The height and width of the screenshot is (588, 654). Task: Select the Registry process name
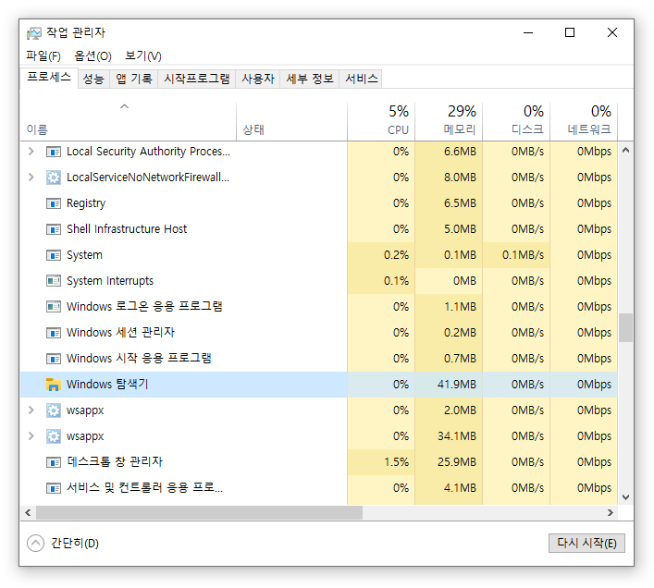click(86, 203)
